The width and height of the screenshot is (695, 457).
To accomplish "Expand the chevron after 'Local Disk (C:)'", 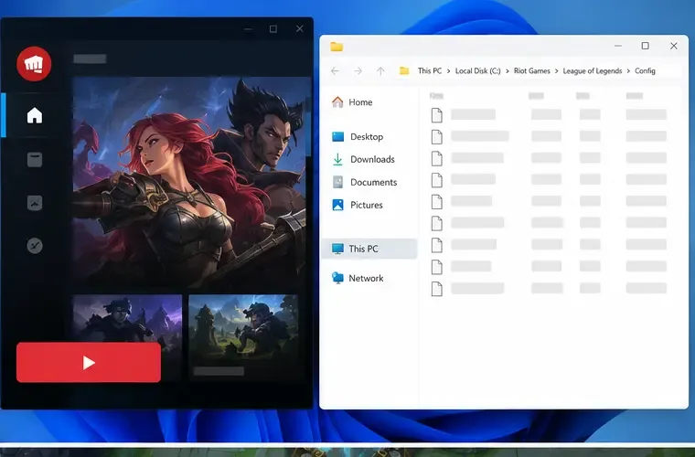I will pyautogui.click(x=508, y=71).
